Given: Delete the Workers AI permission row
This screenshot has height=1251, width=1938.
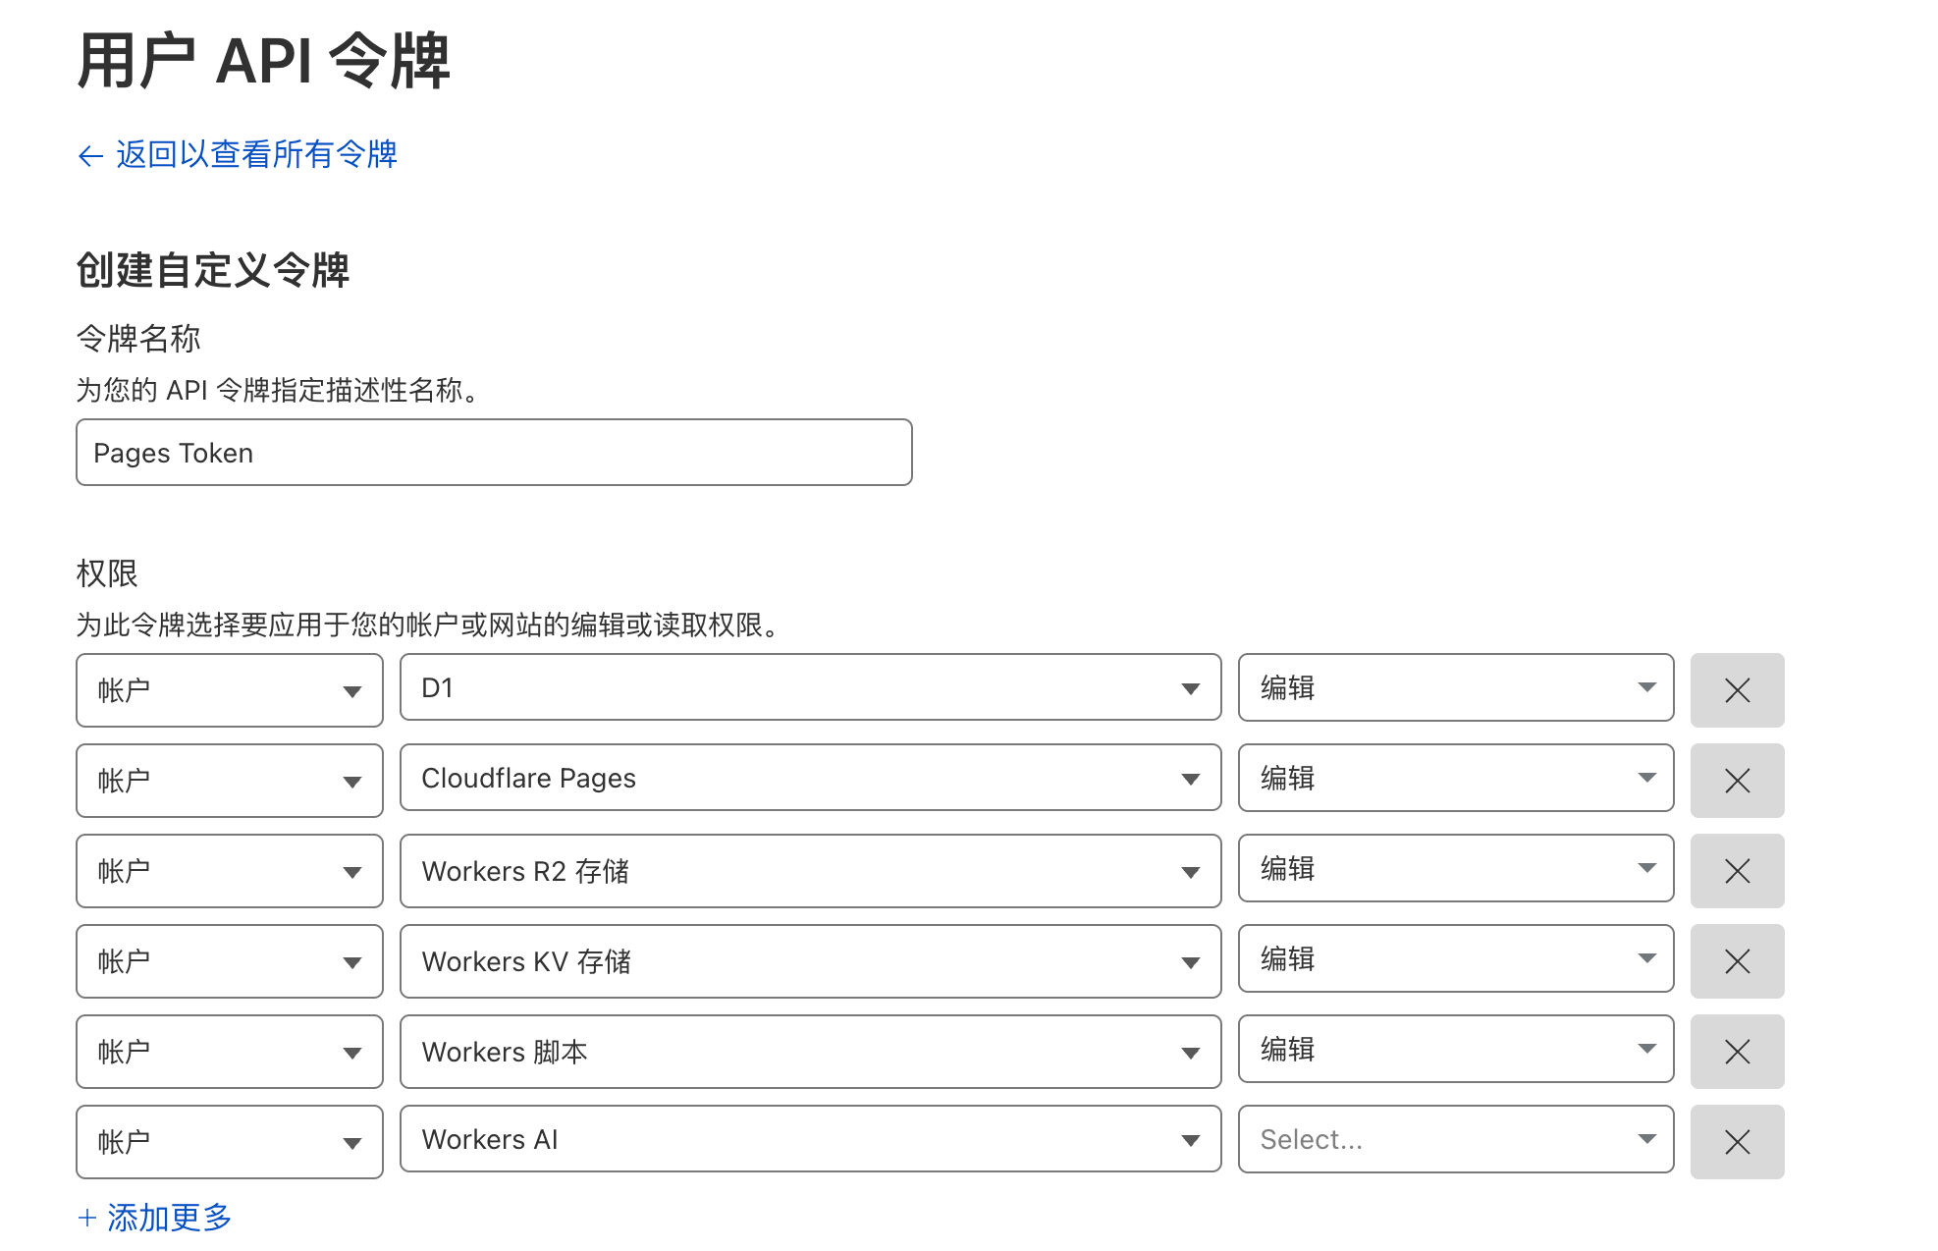Looking at the screenshot, I should (x=1736, y=1142).
